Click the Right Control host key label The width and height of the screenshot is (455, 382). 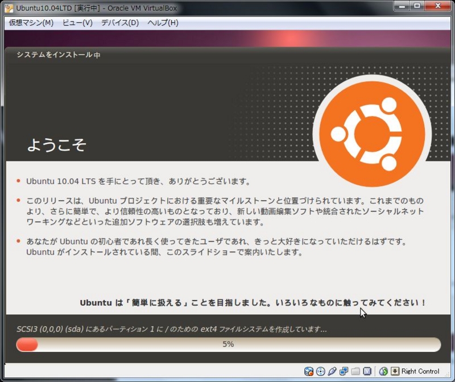[x=420, y=371]
